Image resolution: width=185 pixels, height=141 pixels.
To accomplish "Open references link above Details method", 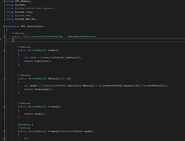I will click(24, 75).
